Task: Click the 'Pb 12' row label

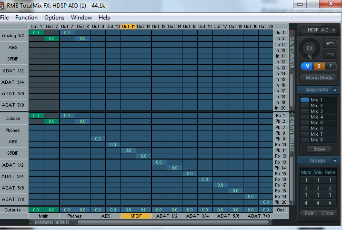Action: [x=281, y=156]
